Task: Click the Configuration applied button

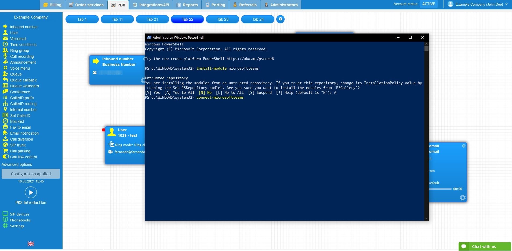Action: point(31,174)
